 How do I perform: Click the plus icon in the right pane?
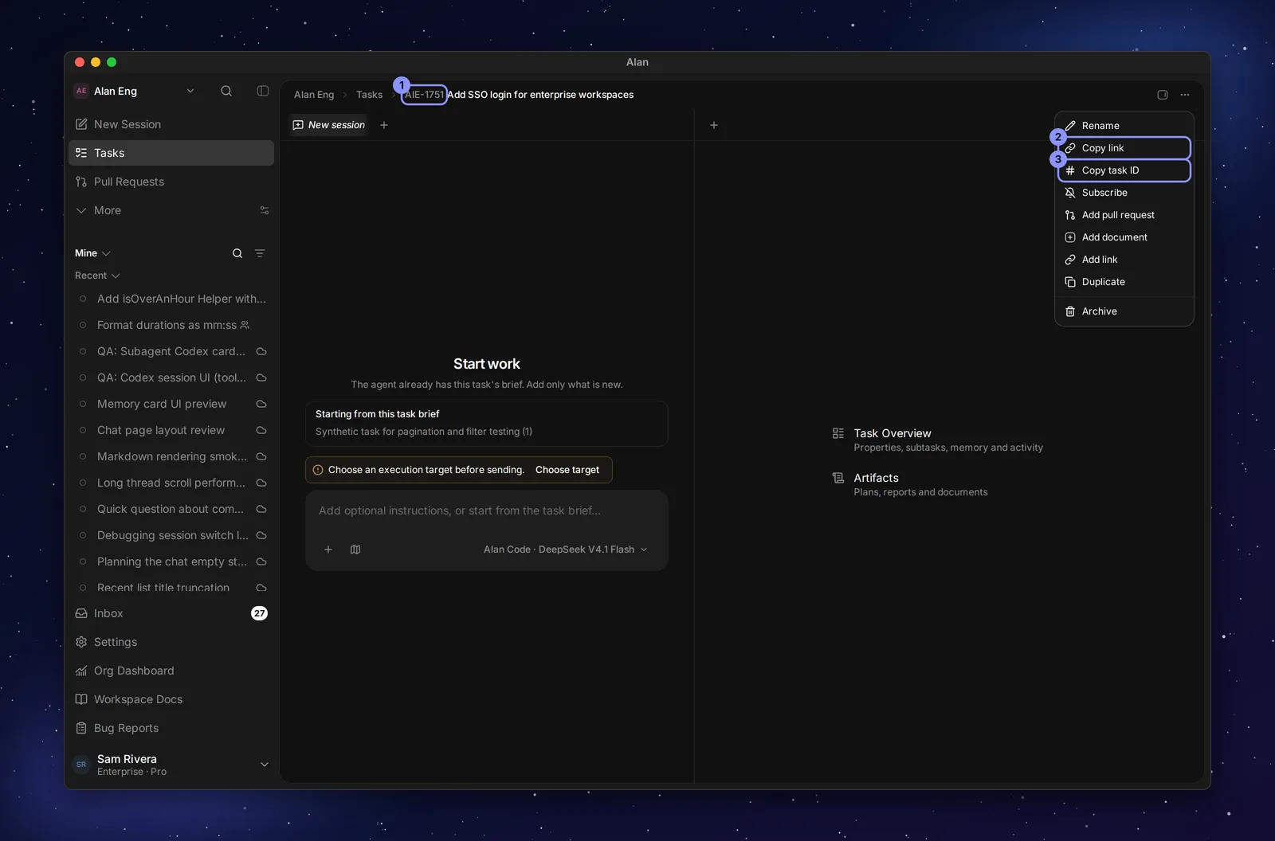(x=714, y=125)
